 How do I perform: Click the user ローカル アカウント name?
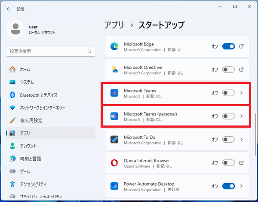point(42,30)
